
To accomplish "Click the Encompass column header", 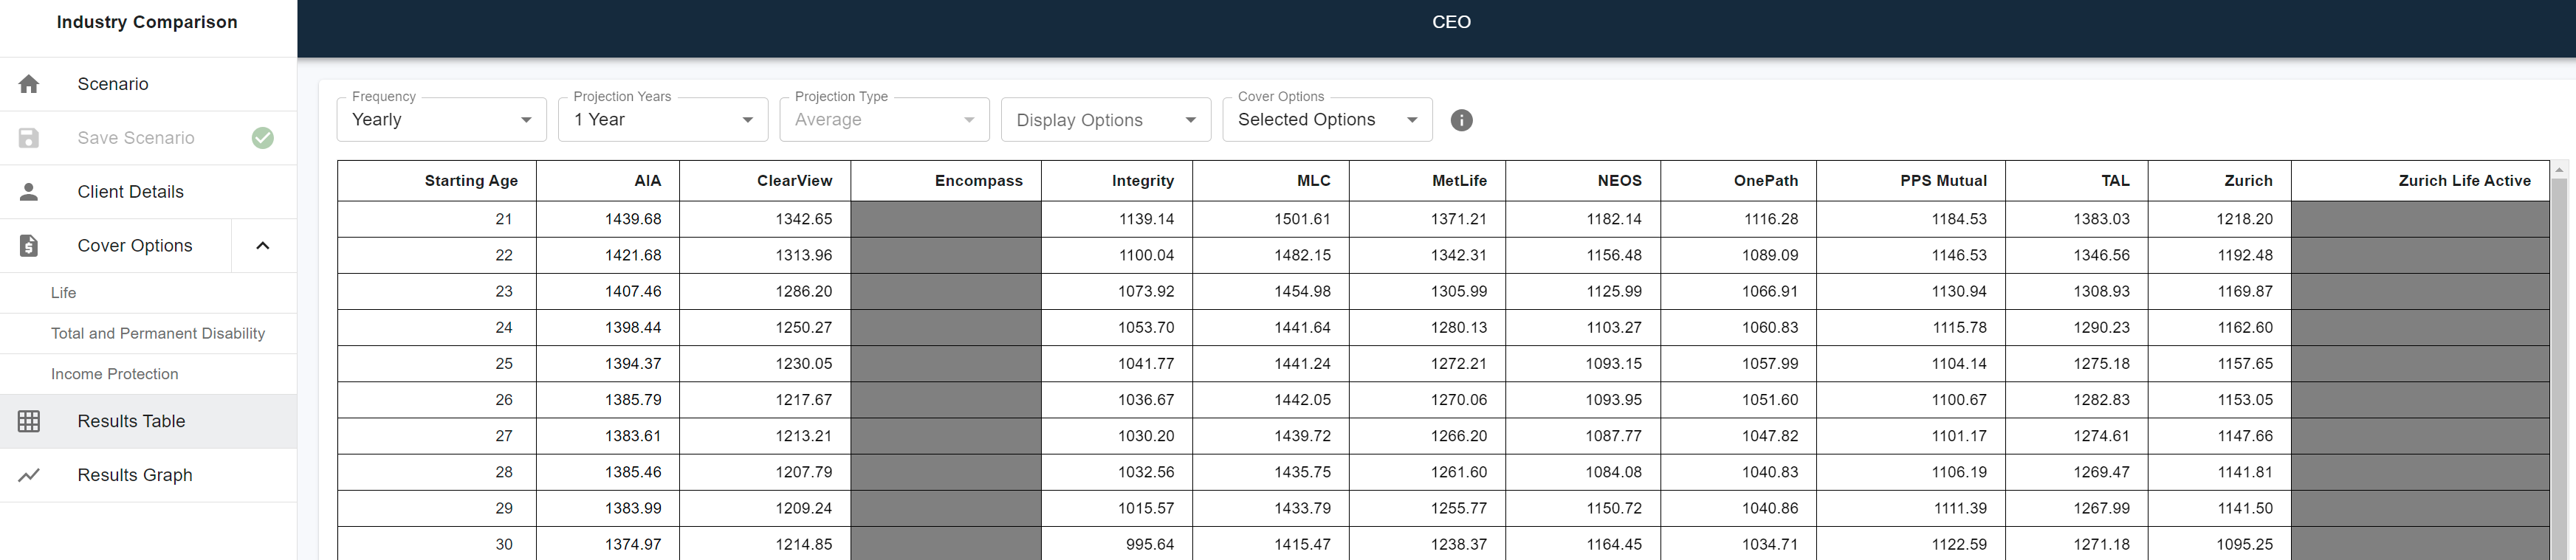I will 946,181.
